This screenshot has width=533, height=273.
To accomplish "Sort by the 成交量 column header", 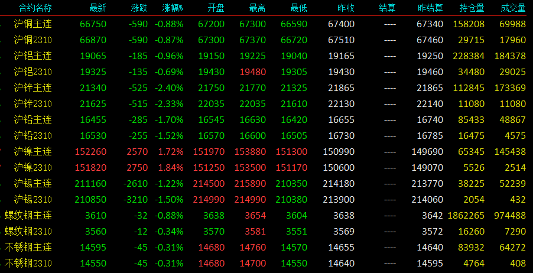I will (513, 8).
